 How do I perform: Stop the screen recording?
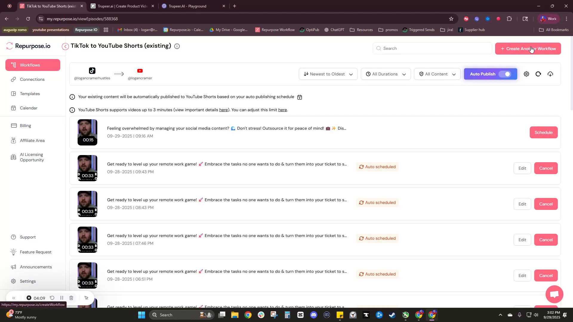pos(29,298)
